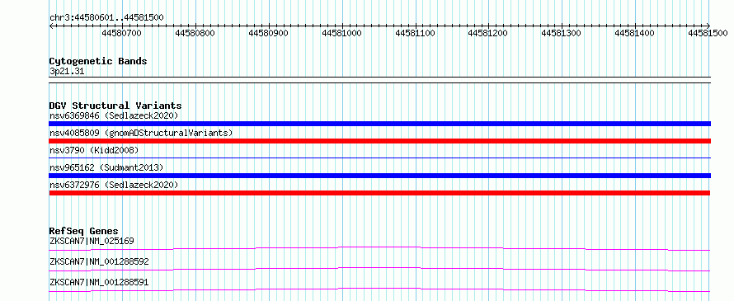Select the nsv965162 (Sudmant2013) label
This screenshot has width=734, height=301.
[106, 167]
